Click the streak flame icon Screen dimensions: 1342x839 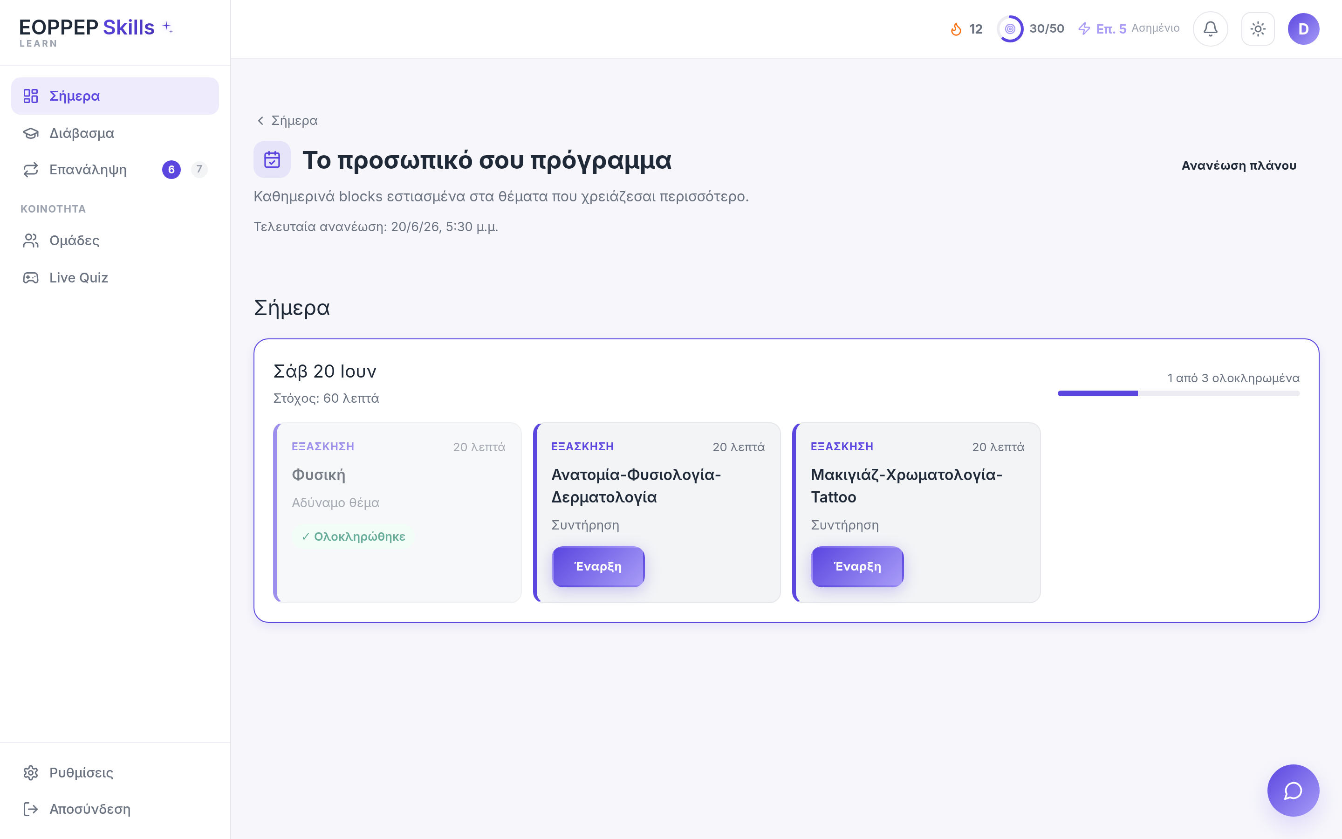956,29
